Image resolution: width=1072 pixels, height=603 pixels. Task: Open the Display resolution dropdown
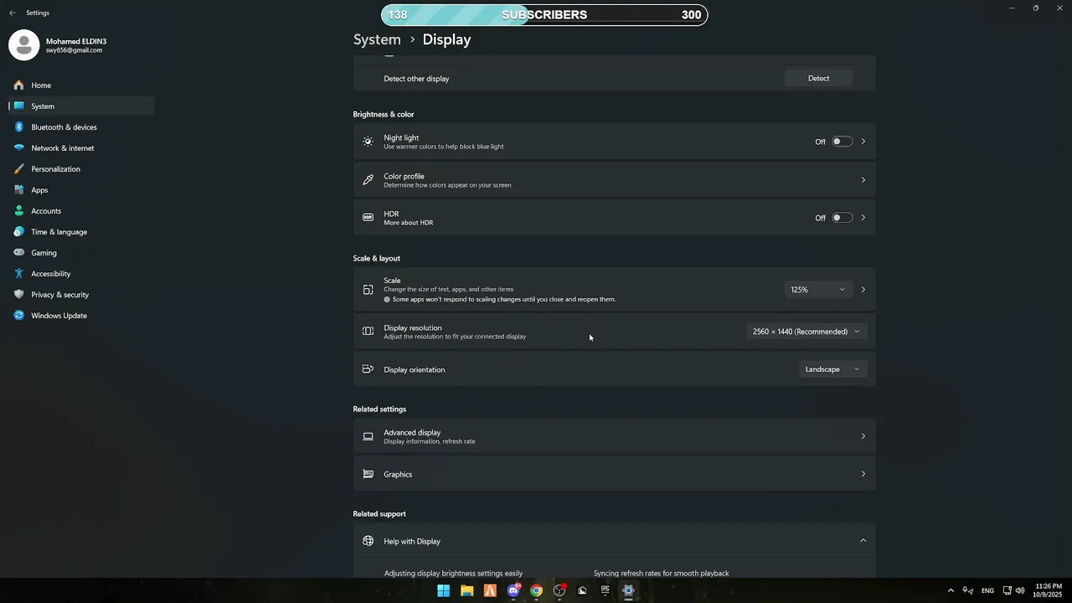[x=806, y=332]
